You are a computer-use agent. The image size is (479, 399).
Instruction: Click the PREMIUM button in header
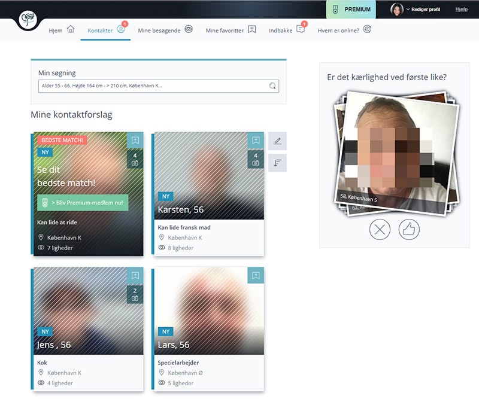pos(351,10)
